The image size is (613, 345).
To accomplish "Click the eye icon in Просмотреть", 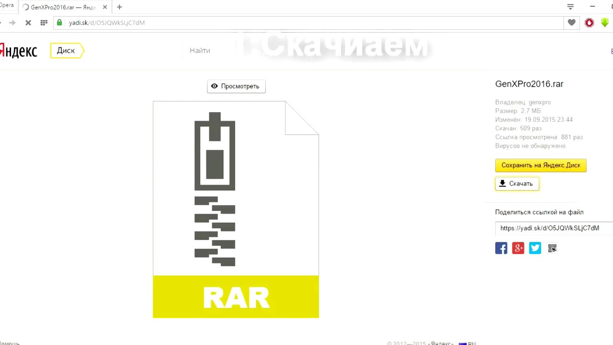I will (215, 86).
